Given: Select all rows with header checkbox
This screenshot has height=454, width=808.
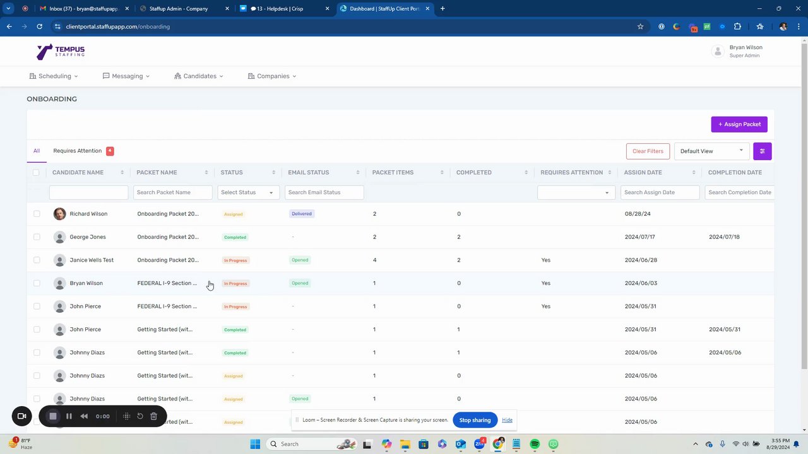Looking at the screenshot, I should coord(36,173).
